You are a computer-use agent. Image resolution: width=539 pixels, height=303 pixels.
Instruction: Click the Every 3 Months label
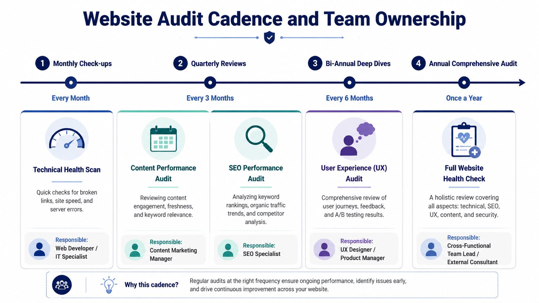click(x=210, y=98)
